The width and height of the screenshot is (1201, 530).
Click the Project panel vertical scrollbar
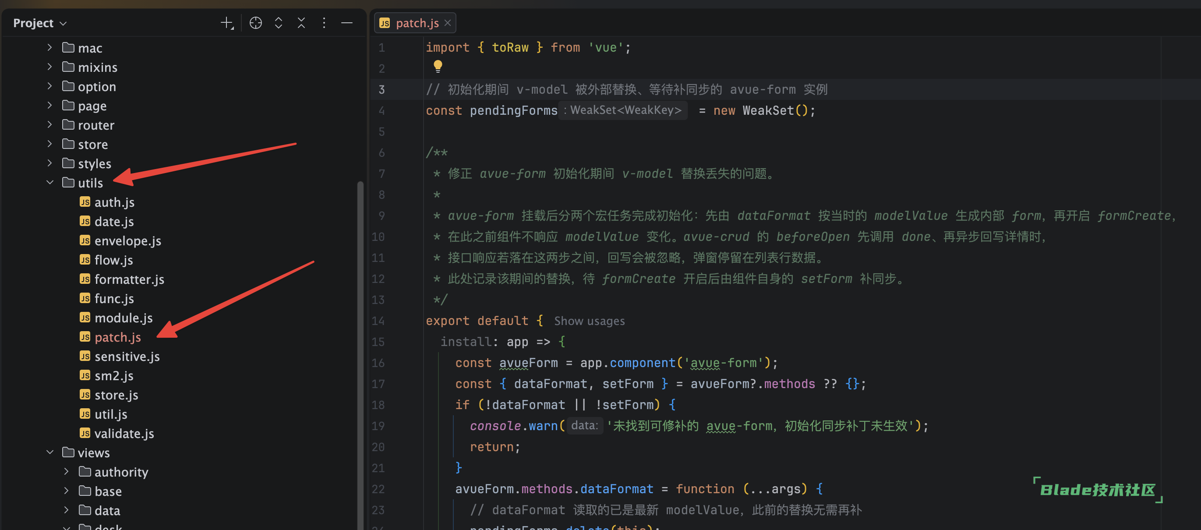pos(360,354)
